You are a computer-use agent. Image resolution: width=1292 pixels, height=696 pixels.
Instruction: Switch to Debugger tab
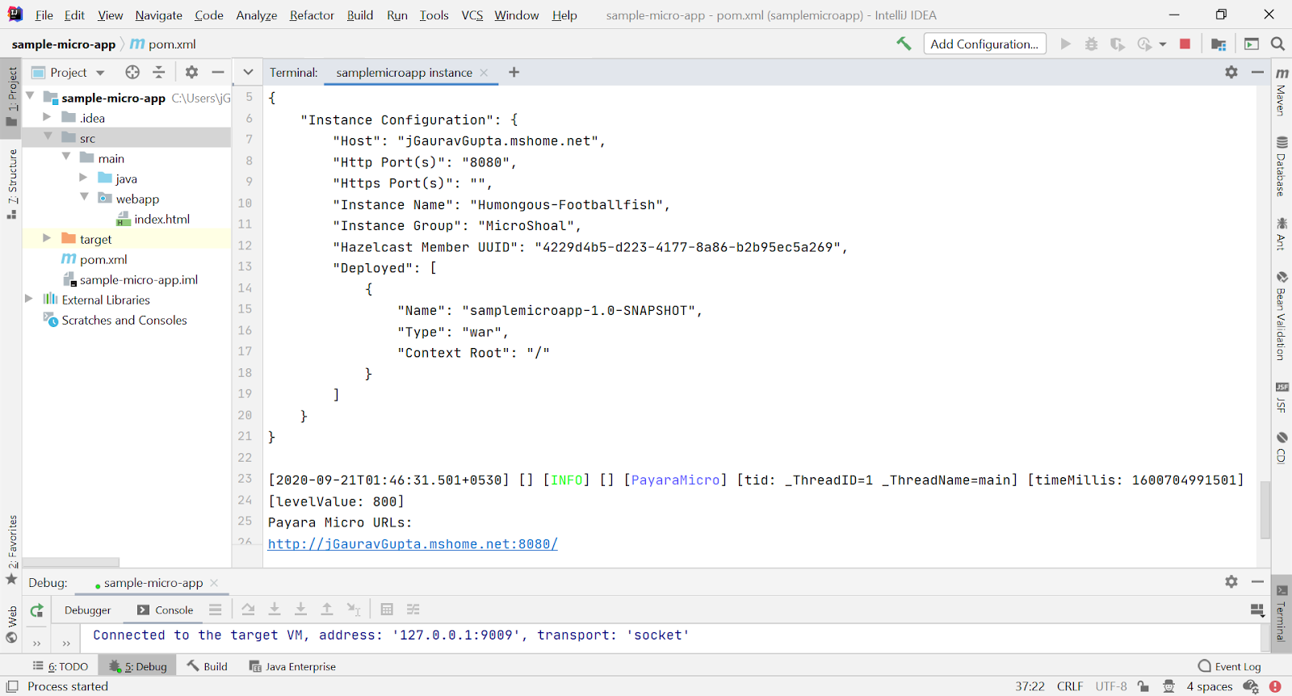coord(87,610)
